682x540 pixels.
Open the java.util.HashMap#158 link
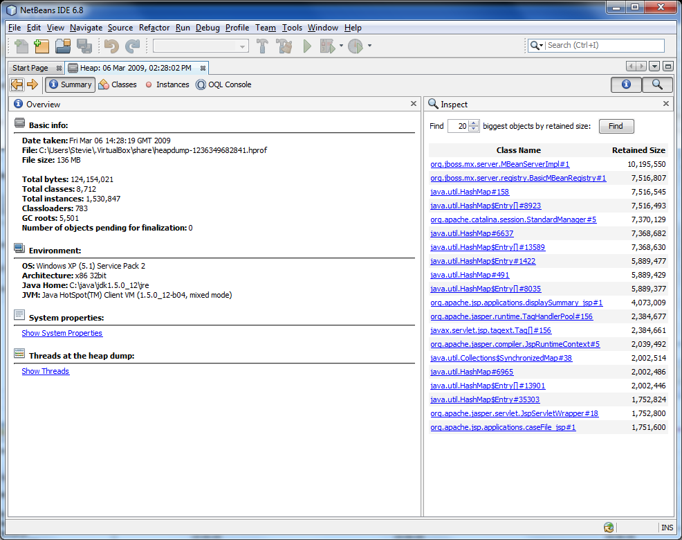tap(470, 192)
